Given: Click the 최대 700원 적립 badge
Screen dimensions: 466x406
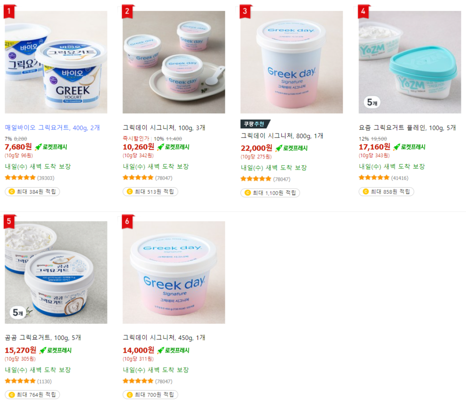Looking at the screenshot, I should (x=150, y=395).
